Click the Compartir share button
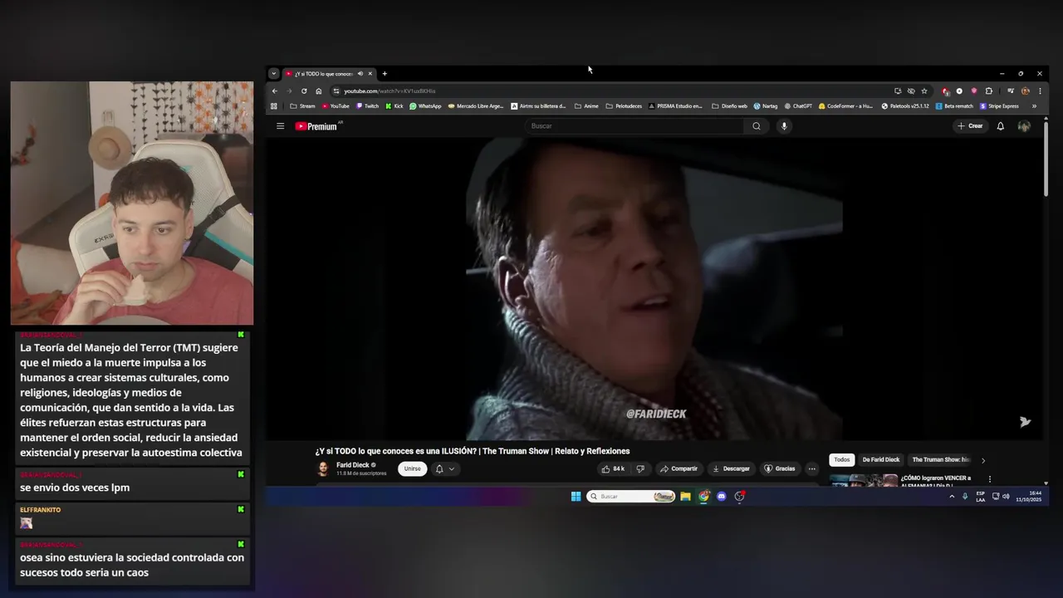This screenshot has height=598, width=1063. click(x=678, y=468)
